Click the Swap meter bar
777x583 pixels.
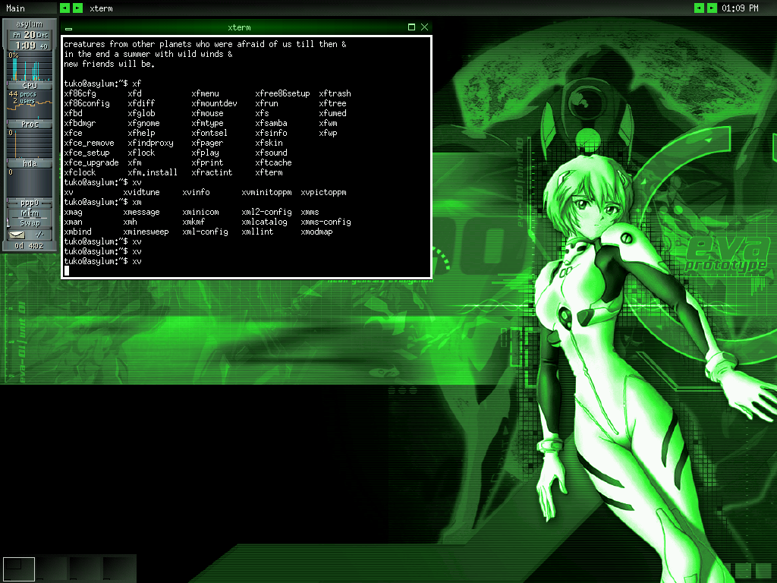30,223
